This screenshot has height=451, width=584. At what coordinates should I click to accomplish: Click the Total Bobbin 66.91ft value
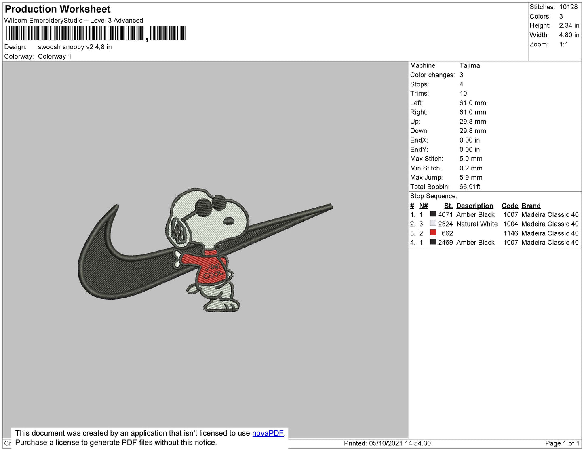(470, 187)
